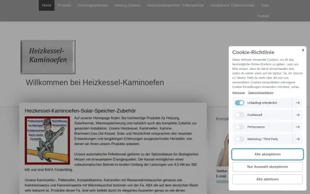310x194 pixels.
Task: Open the Heizung Zubehör menu item
Action: (128, 5)
